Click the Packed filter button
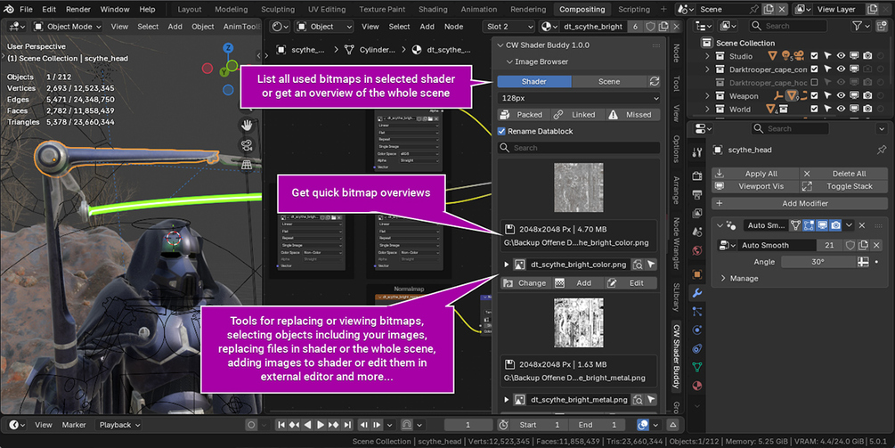 523,115
